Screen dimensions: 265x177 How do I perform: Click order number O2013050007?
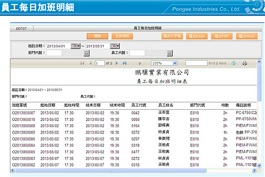pos(23,113)
